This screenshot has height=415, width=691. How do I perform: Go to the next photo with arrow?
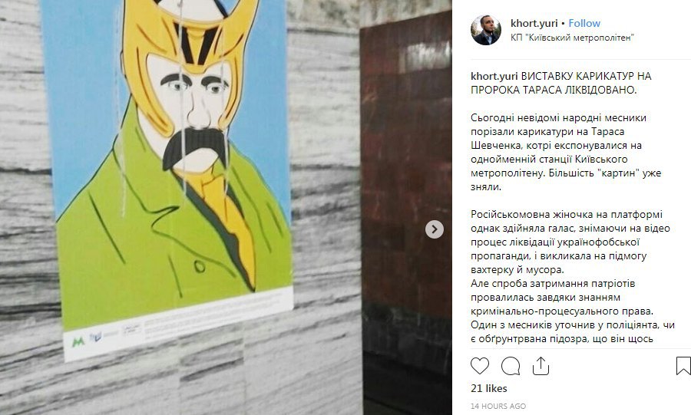[x=435, y=229]
